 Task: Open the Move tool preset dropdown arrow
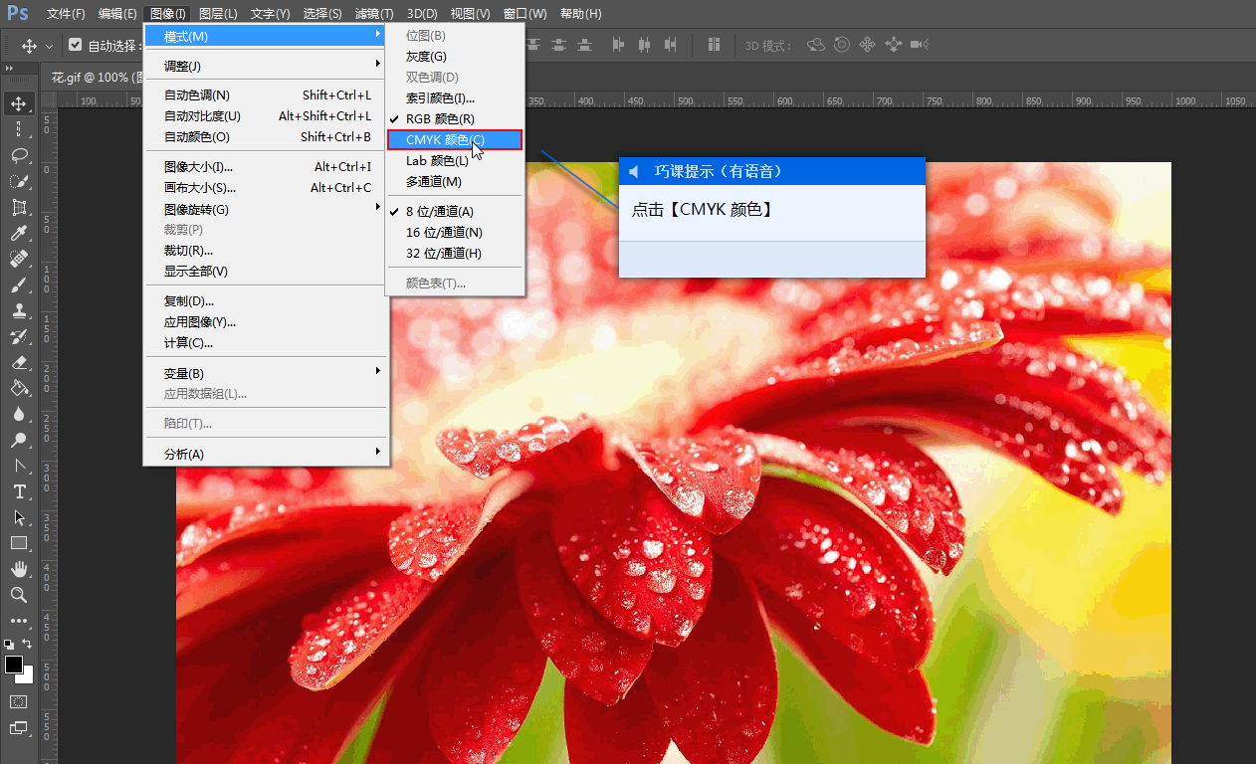tap(49, 46)
